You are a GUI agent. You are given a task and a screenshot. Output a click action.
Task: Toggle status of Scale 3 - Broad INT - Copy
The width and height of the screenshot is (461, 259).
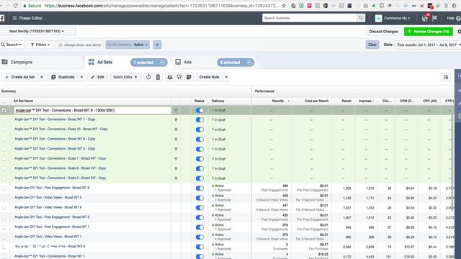tap(200, 178)
